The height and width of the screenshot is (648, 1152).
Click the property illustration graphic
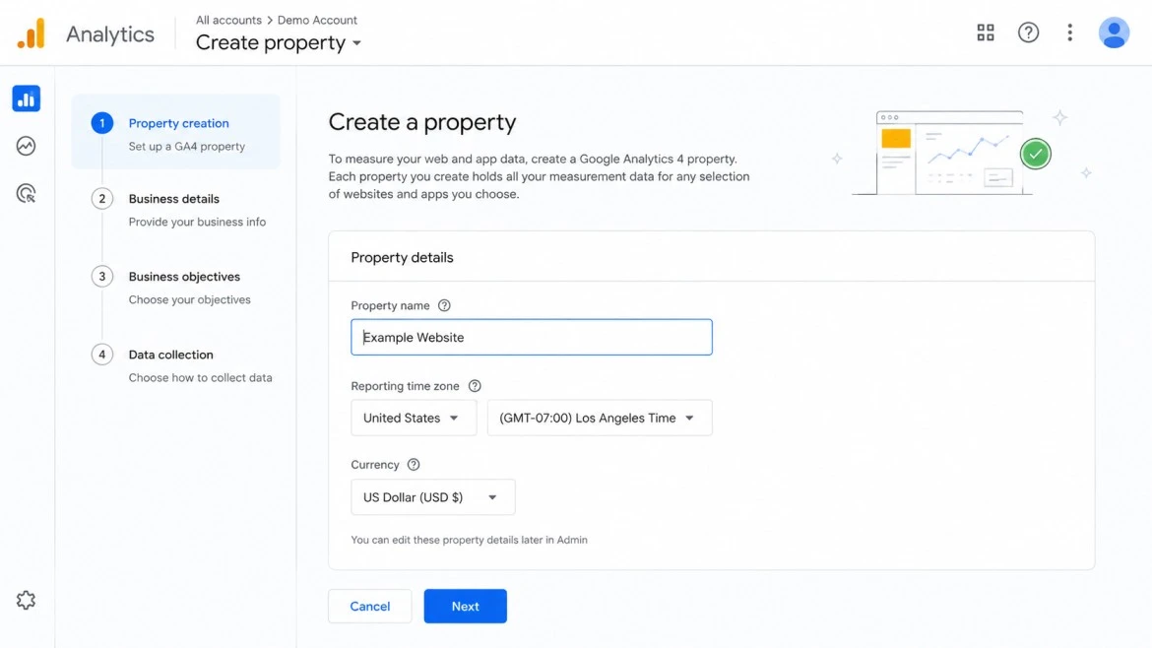(962, 153)
